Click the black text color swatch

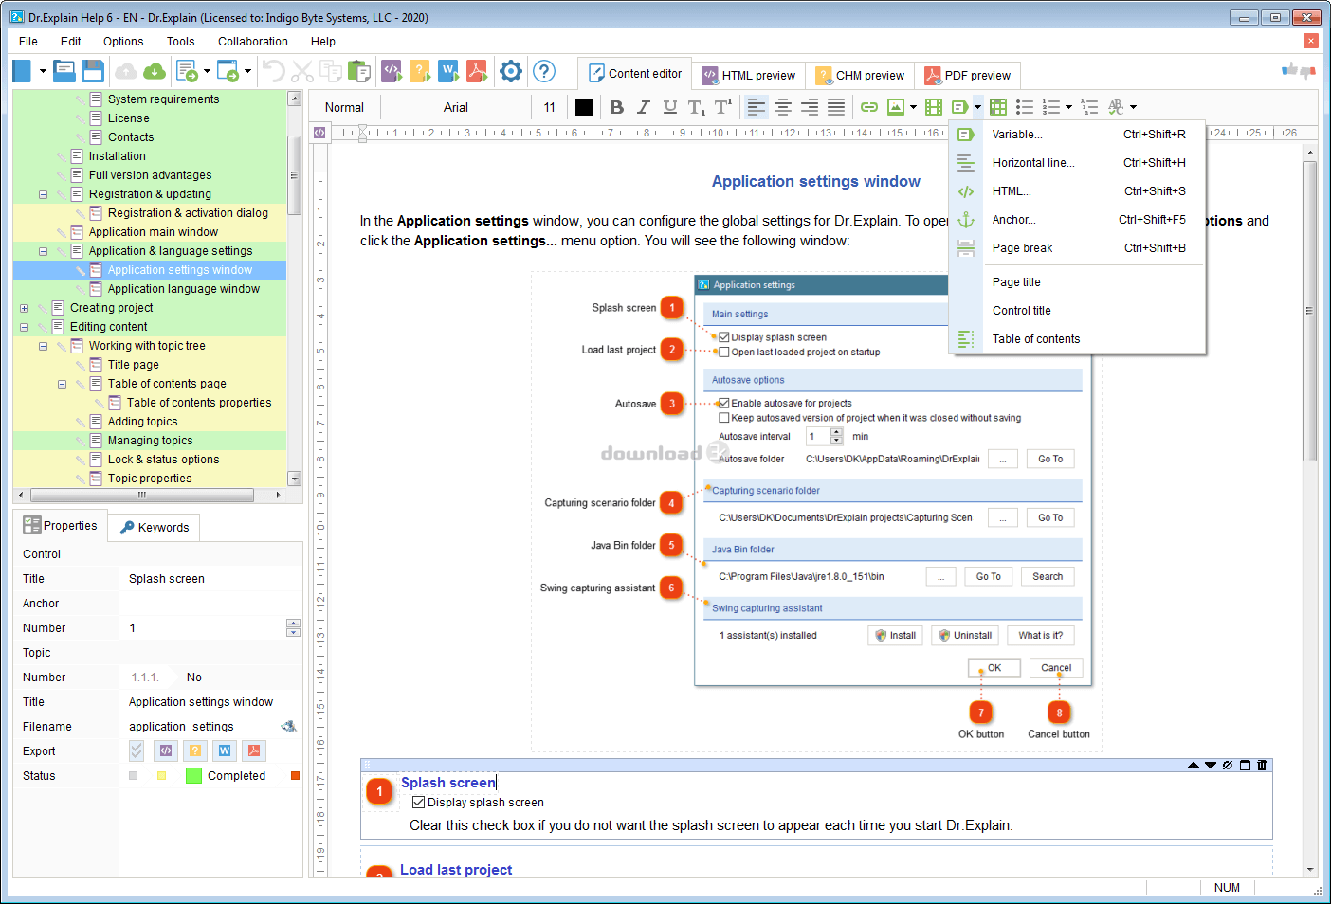(x=584, y=107)
